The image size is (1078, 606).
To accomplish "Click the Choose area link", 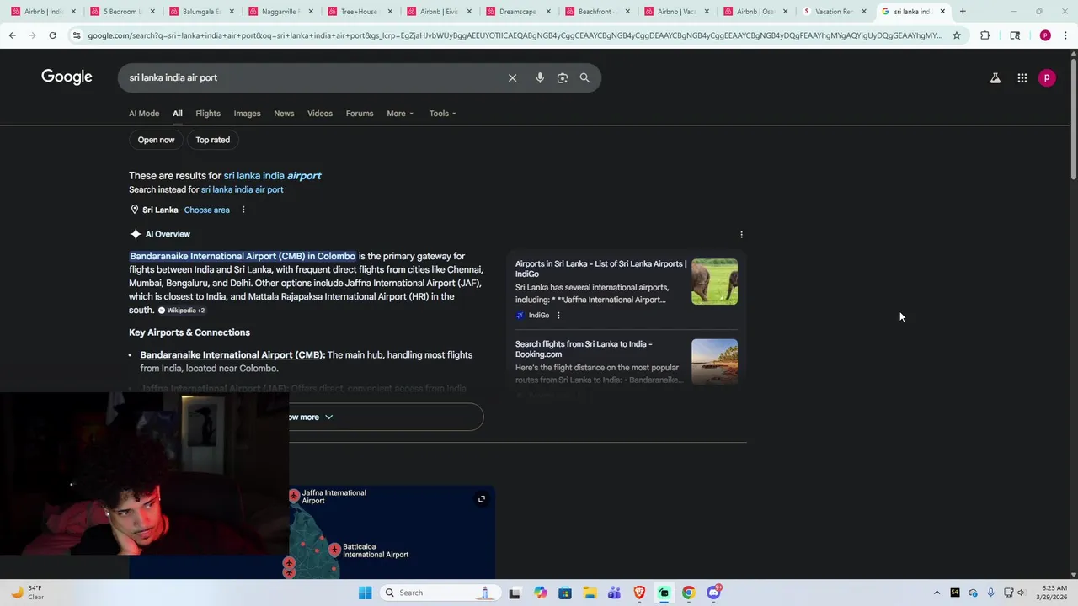I will [x=206, y=210].
